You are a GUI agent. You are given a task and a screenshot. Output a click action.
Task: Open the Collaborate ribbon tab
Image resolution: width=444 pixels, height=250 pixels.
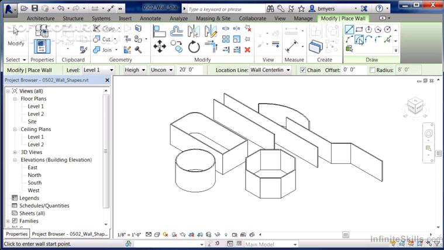point(252,18)
